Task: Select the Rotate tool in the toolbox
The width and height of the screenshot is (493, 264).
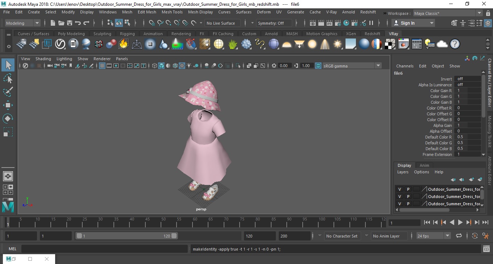Action: tap(8, 119)
